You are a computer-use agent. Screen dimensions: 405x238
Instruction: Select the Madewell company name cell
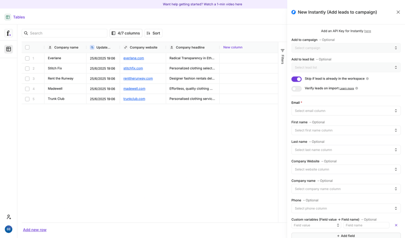(x=65, y=89)
